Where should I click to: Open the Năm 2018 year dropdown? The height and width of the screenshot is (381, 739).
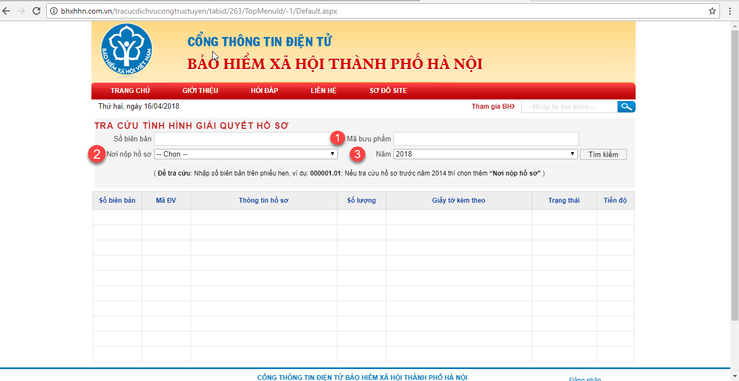[x=485, y=154]
